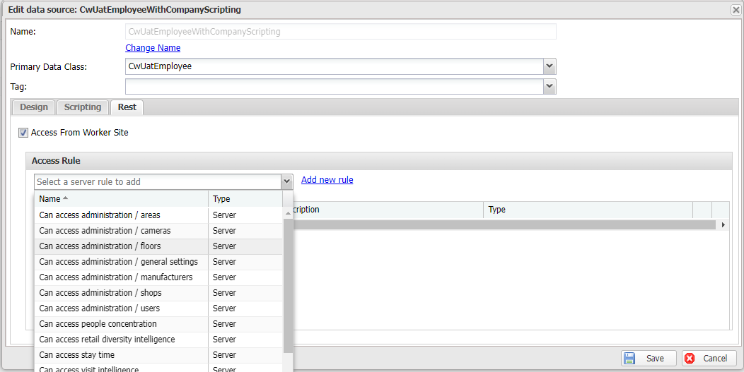Open the Primary Data Class dropdown
Image resolution: width=744 pixels, height=372 pixels.
click(550, 66)
